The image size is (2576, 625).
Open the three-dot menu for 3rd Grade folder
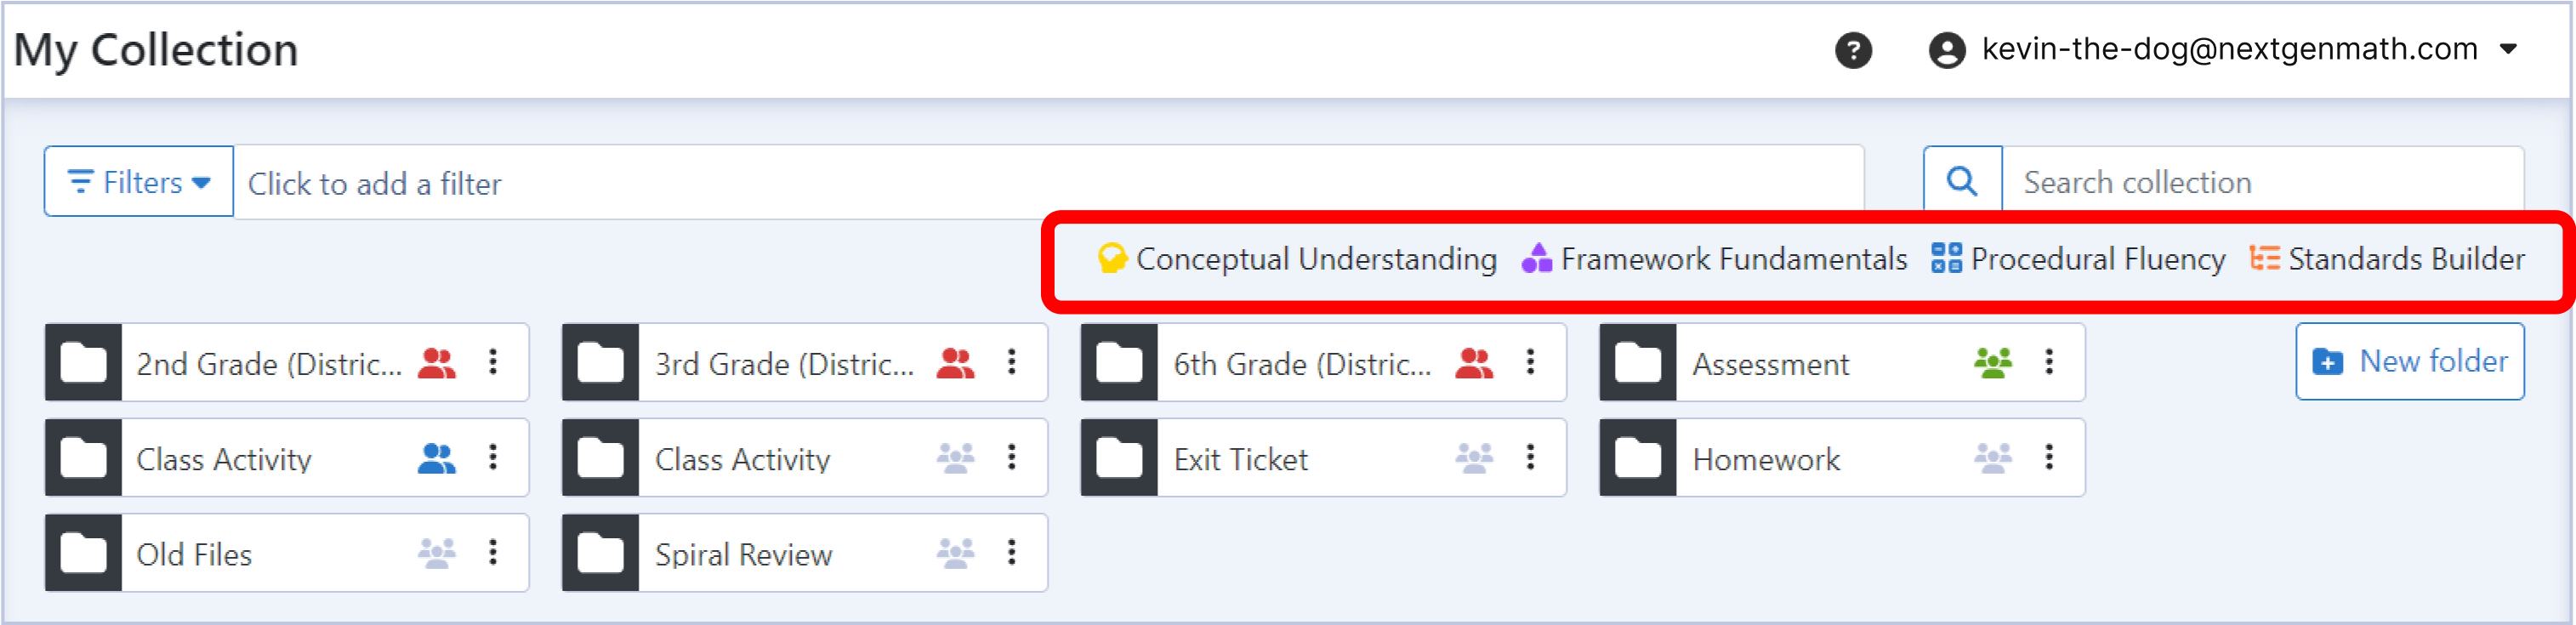(x=1012, y=362)
